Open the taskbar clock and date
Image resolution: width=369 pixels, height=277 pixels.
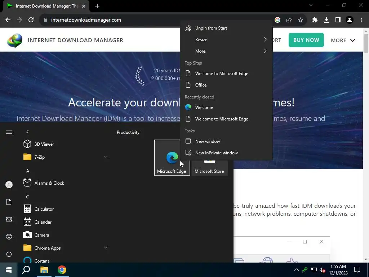[x=338, y=270]
